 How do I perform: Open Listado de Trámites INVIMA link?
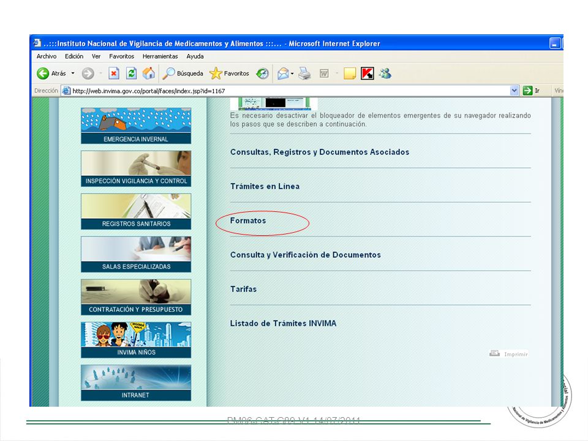(x=283, y=323)
